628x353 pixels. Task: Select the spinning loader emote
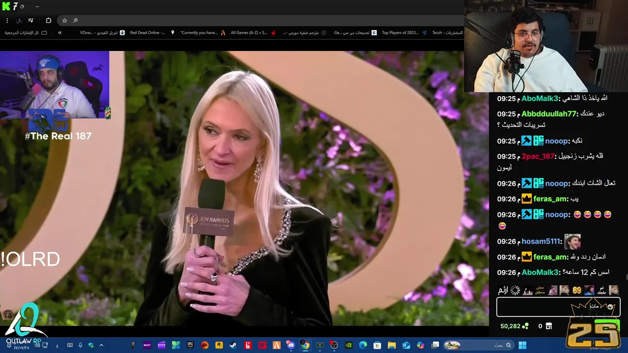(x=515, y=290)
